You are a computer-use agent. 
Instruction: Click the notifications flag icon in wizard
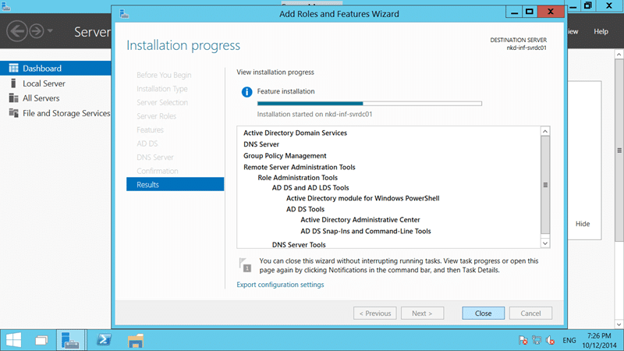[245, 265]
